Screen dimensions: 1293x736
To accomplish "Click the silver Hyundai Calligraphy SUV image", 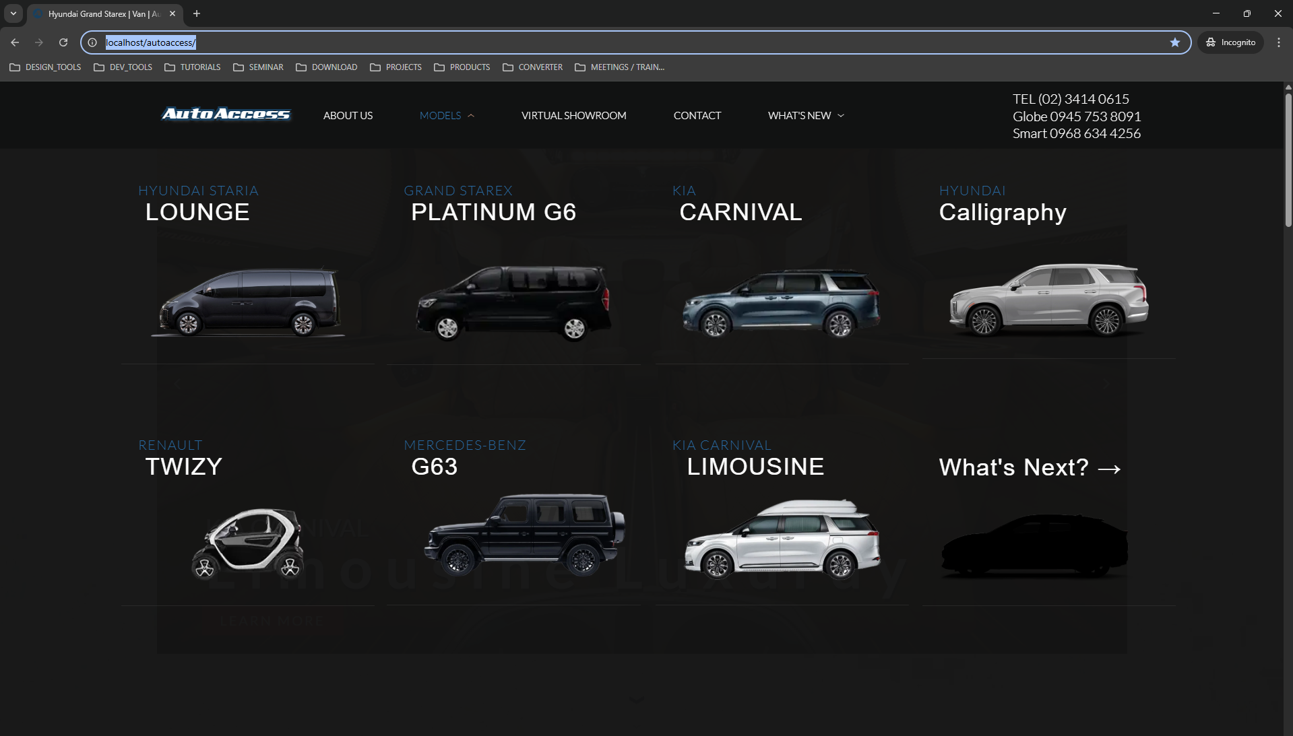I will point(1048,300).
